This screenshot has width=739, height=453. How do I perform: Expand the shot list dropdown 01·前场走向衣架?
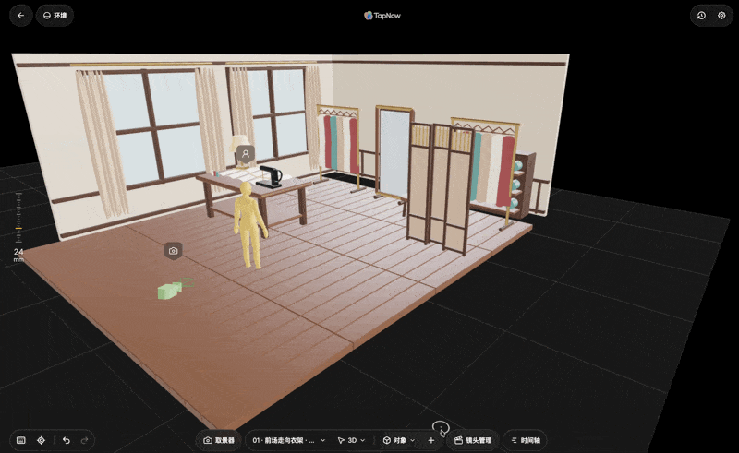pos(288,440)
